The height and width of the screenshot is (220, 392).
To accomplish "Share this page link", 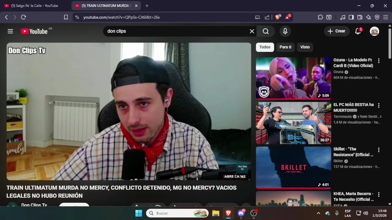I will pyautogui.click(x=267, y=17).
